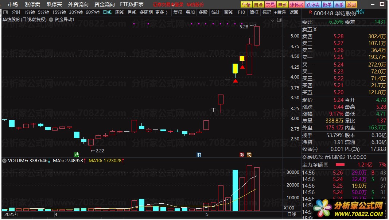Image resolution: width=389 pixels, height=220 pixels.
Task: Click the 日线 label under the volume axis
Action: 292,214
